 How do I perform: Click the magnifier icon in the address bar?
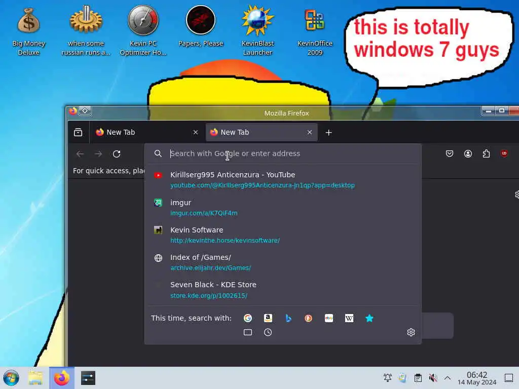158,153
